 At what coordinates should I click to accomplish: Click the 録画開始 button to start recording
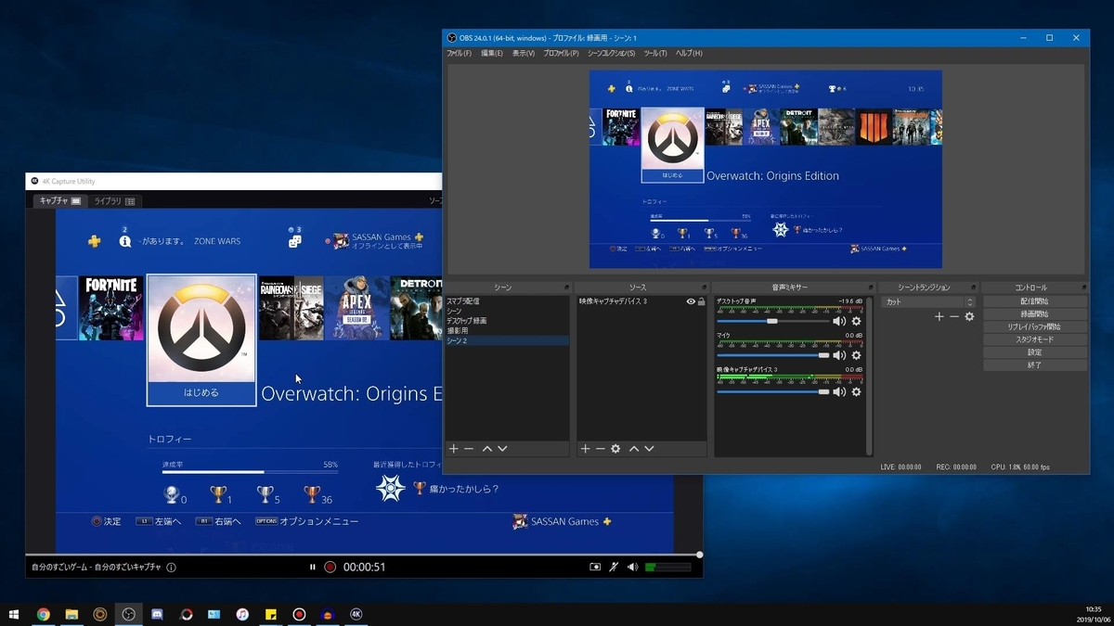pos(1035,314)
